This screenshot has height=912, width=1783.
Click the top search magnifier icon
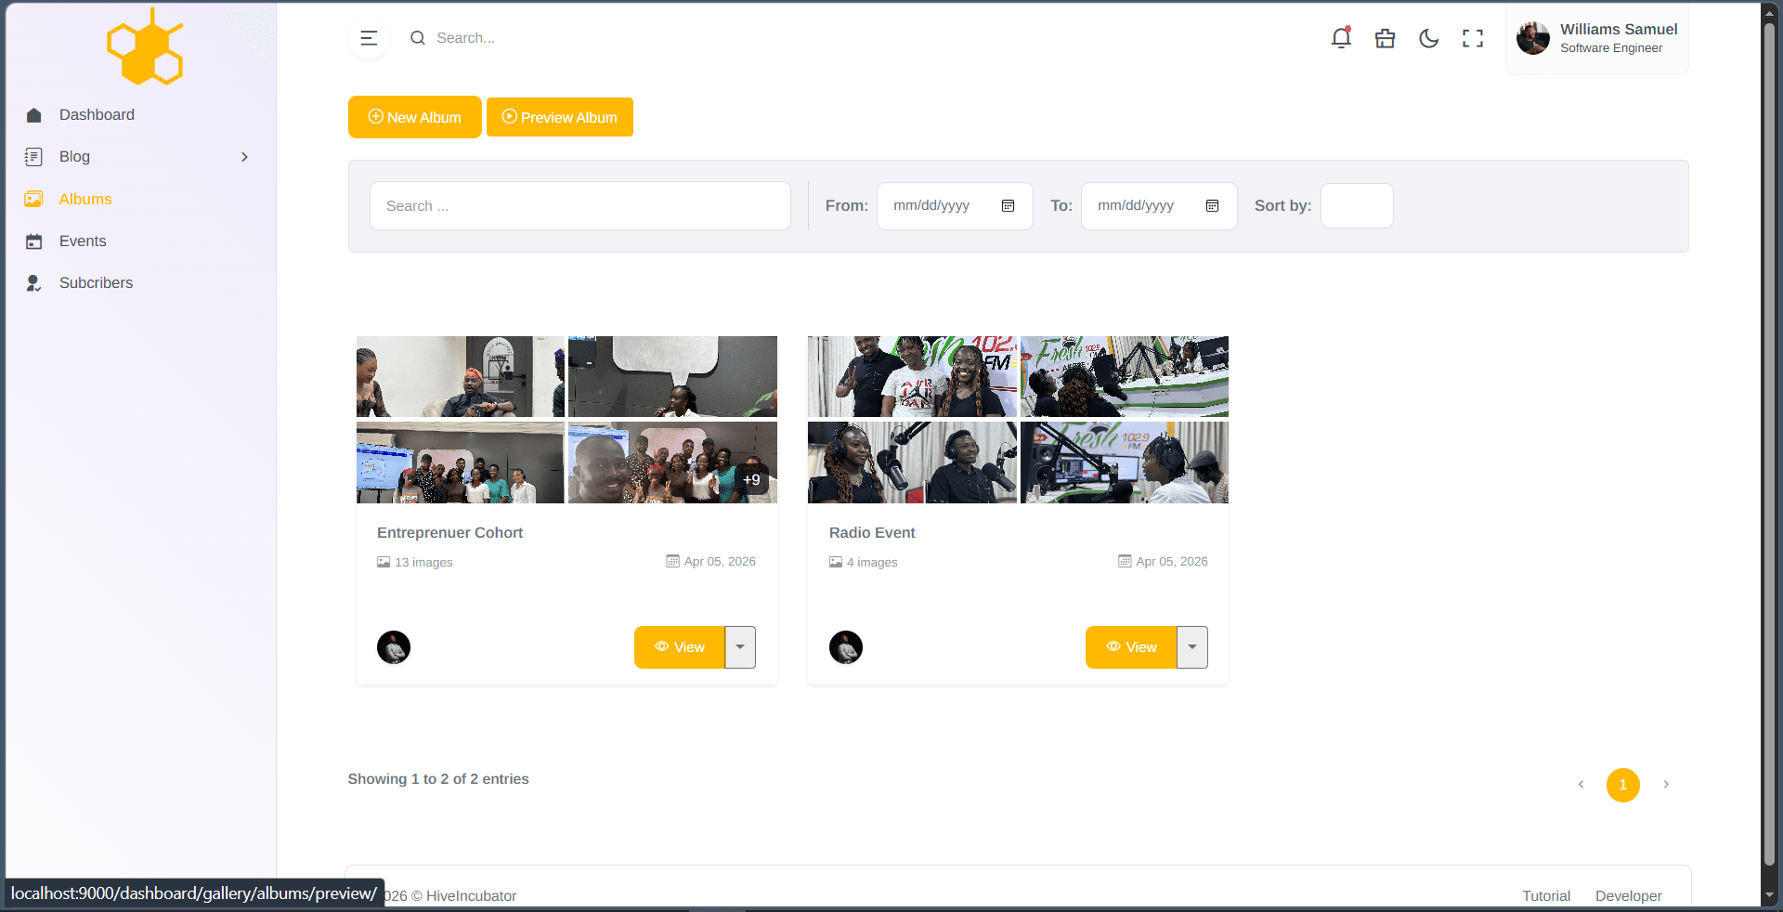[418, 38]
